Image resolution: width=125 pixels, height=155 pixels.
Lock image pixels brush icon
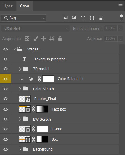tap(36, 39)
